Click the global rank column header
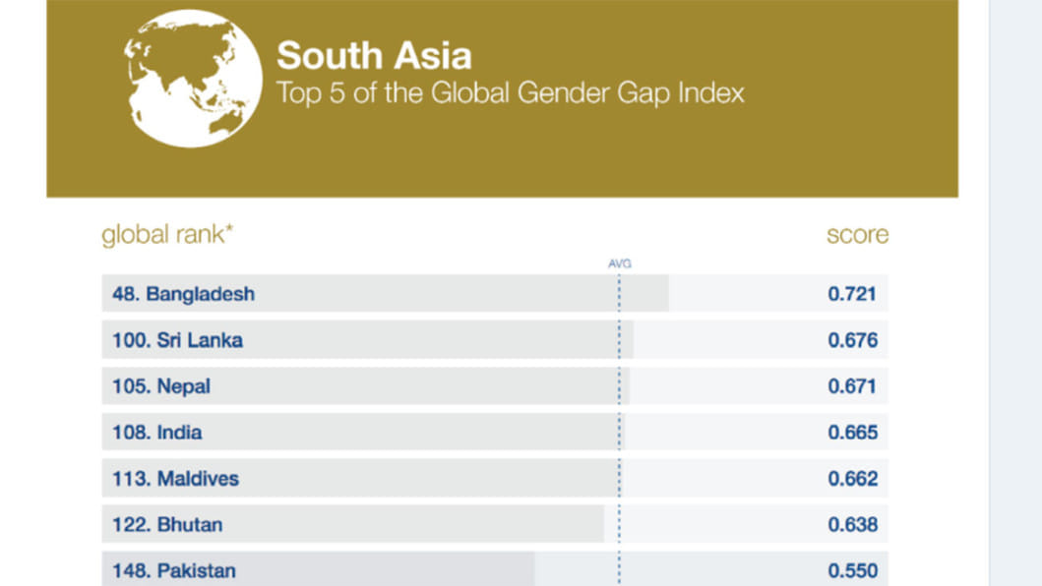This screenshot has height=586, width=1042. click(167, 235)
